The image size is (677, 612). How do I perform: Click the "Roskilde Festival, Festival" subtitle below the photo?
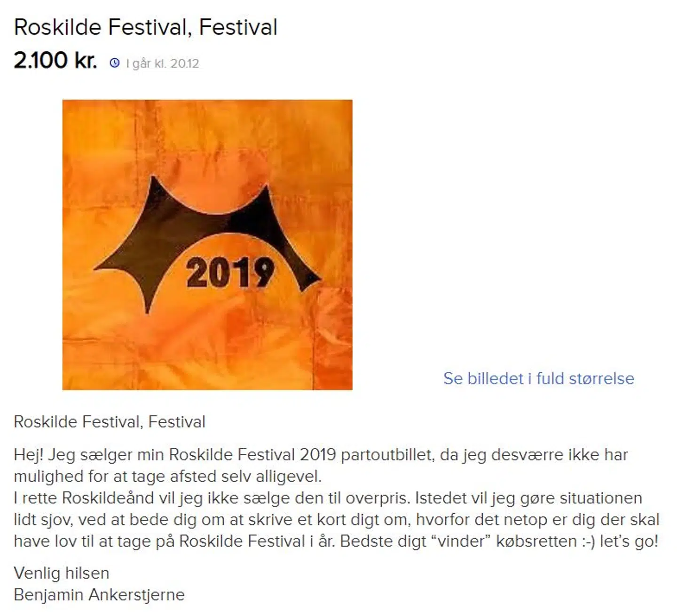point(110,422)
